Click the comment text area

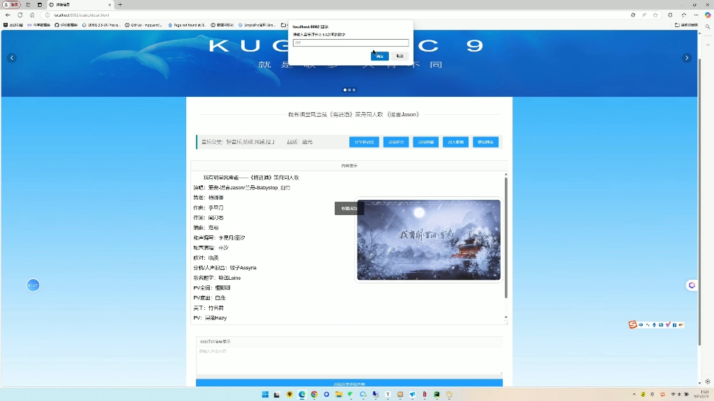tap(349, 361)
